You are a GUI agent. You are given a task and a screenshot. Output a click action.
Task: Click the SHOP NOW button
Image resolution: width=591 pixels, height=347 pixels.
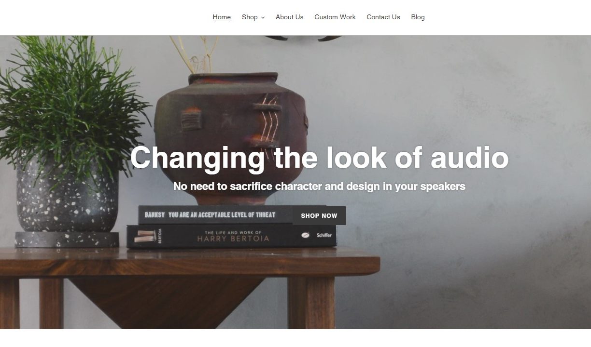coord(319,215)
